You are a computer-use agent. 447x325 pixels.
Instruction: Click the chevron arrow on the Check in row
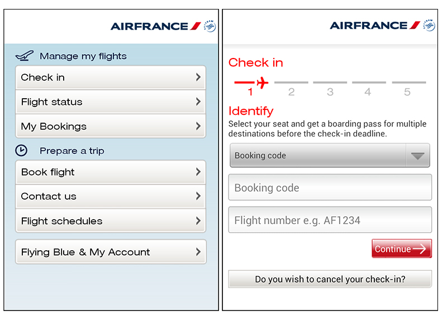pos(198,77)
